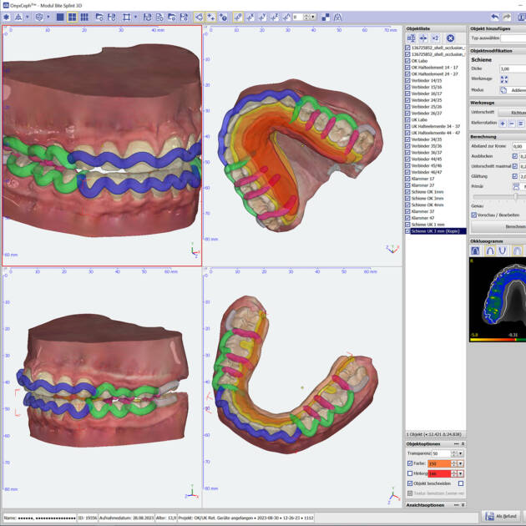
Task: Click the move arrows icon in Objektliste
Action: [423, 38]
